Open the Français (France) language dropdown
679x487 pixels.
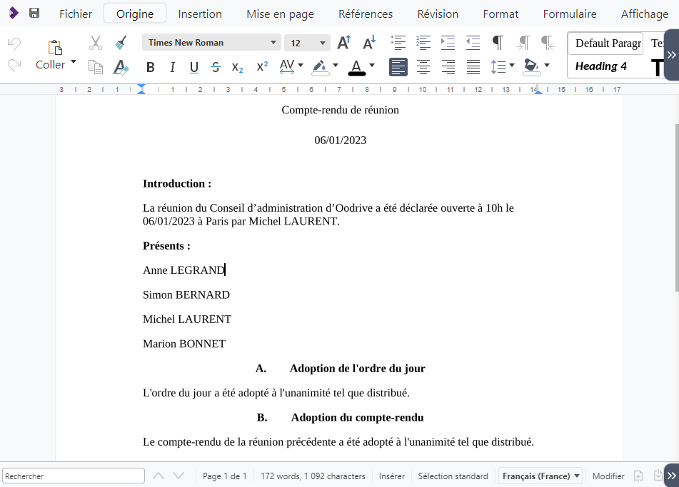pyautogui.click(x=540, y=476)
